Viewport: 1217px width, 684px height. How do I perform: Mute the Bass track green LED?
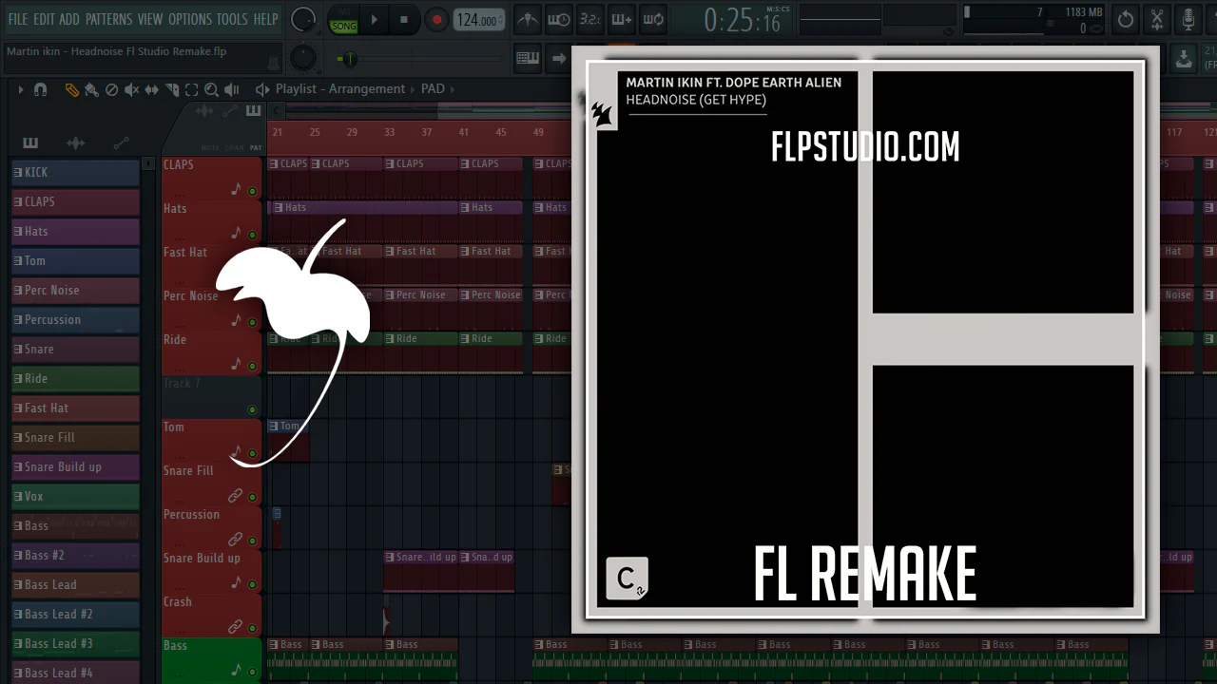coord(252,672)
